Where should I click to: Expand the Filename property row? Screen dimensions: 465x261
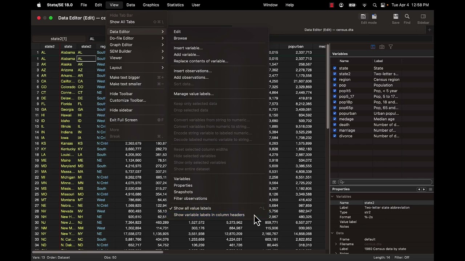pyautogui.click(x=336, y=244)
